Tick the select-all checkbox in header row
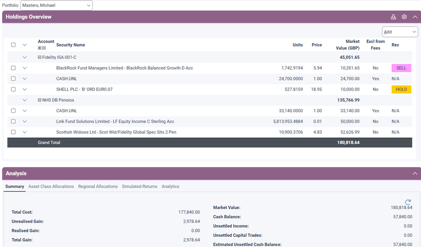This screenshot has height=247, width=421. [x=13, y=45]
